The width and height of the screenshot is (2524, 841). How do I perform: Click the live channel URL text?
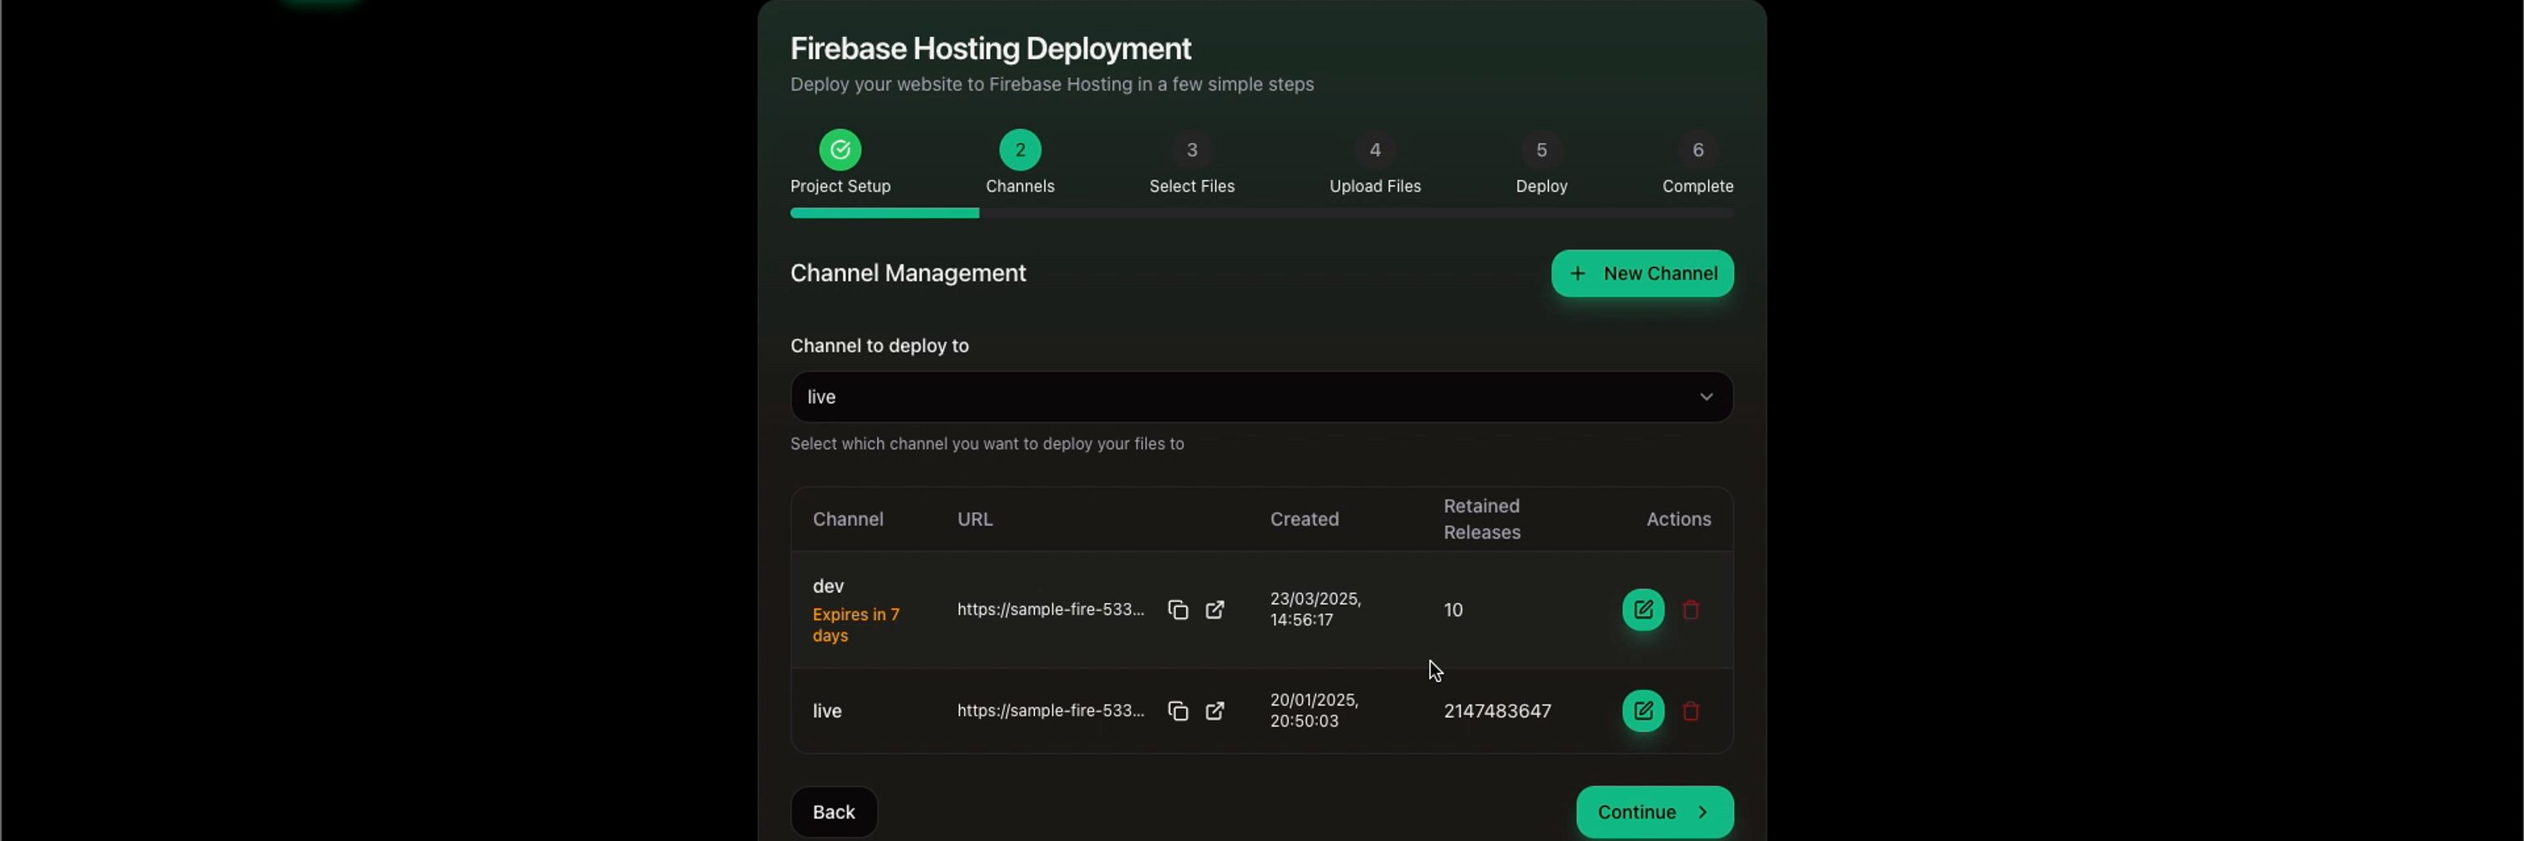(1050, 710)
